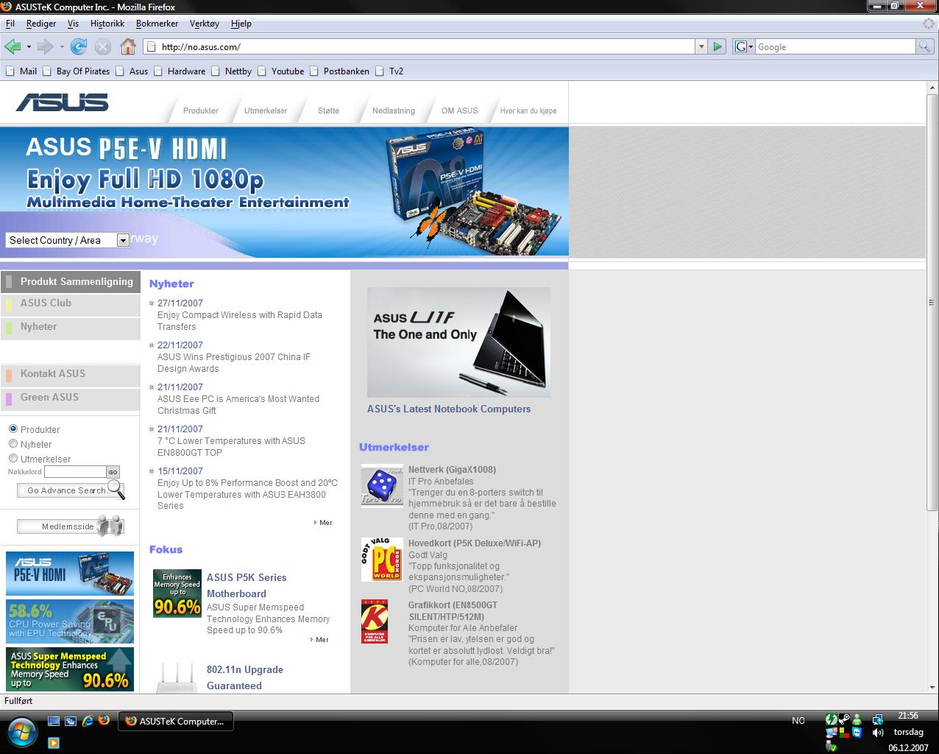The height and width of the screenshot is (754, 939).
Task: Open the Utmerkelser navigation tab
Action: point(266,110)
